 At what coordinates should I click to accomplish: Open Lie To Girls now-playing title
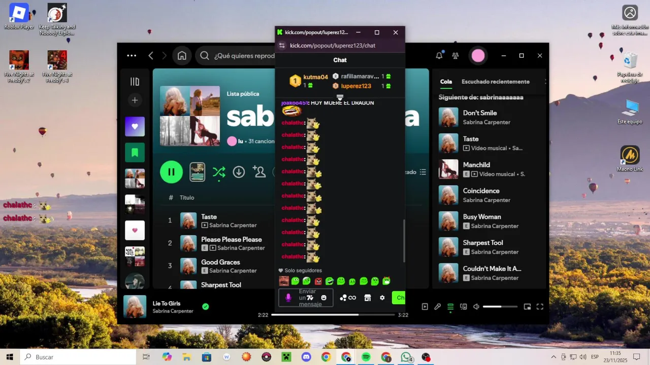(167, 303)
